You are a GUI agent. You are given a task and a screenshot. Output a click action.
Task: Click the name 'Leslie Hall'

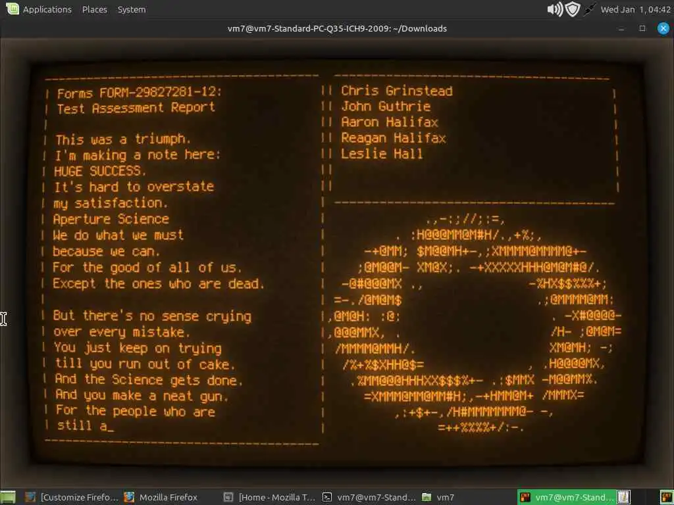(x=382, y=154)
